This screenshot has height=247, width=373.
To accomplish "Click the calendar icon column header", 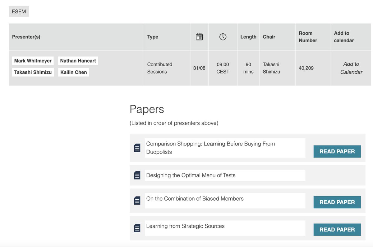I will (199, 37).
